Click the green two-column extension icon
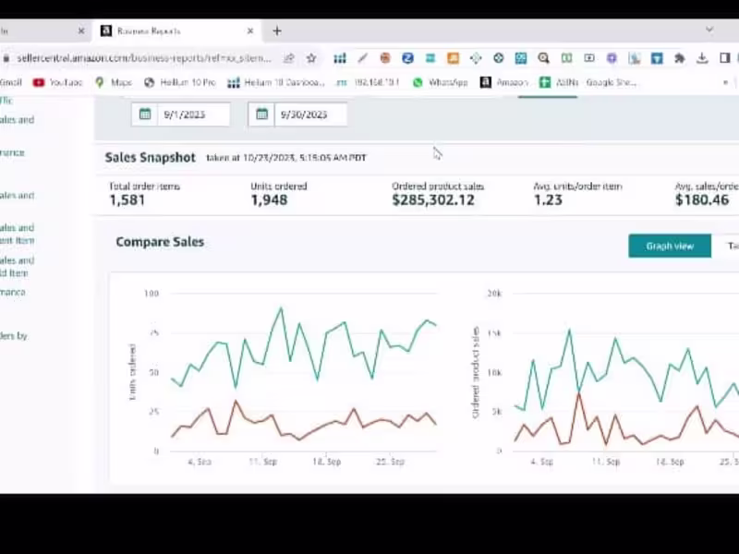 (x=566, y=58)
